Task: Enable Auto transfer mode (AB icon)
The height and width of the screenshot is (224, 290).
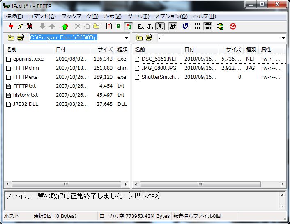Action: (128, 26)
